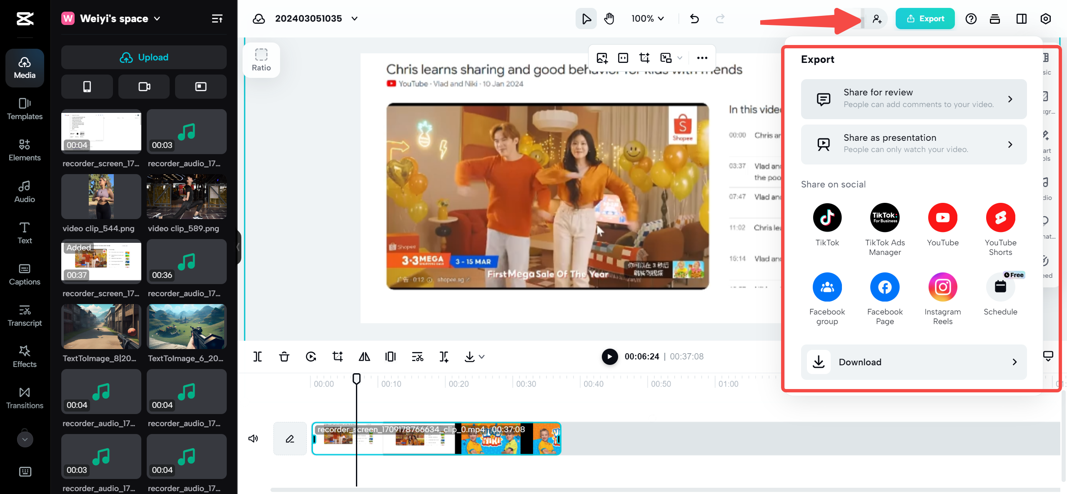Delete the selected clip with the trash icon
This screenshot has height=494, width=1067.
(284, 357)
